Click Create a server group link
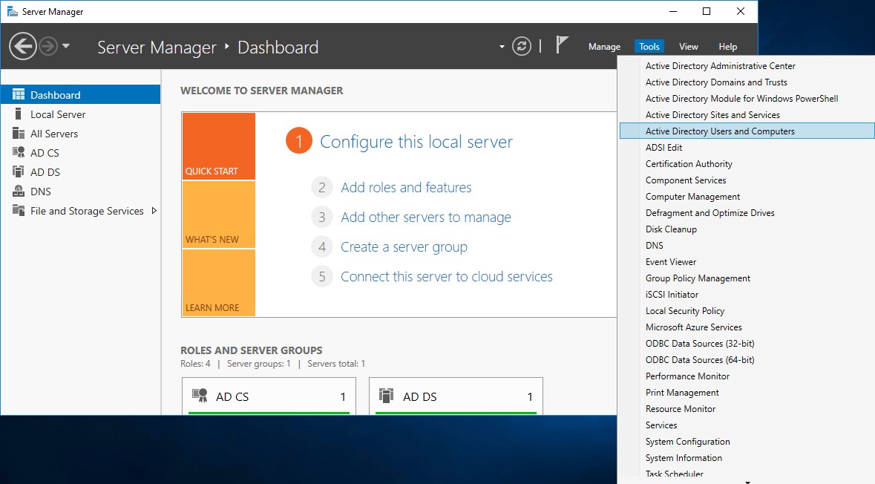The width and height of the screenshot is (875, 484). click(x=404, y=246)
